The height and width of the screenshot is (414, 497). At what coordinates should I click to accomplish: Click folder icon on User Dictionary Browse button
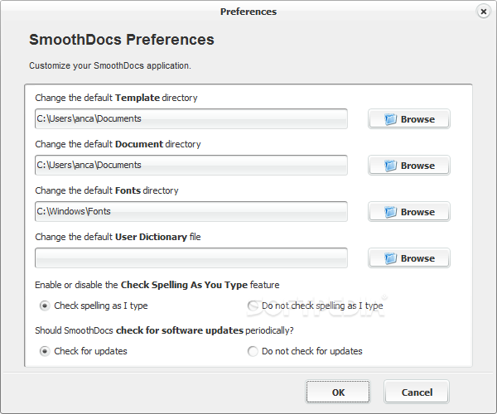(x=390, y=258)
